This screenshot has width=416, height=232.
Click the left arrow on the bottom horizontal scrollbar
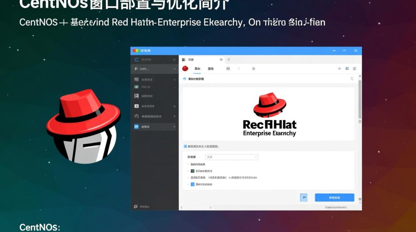click(182, 207)
